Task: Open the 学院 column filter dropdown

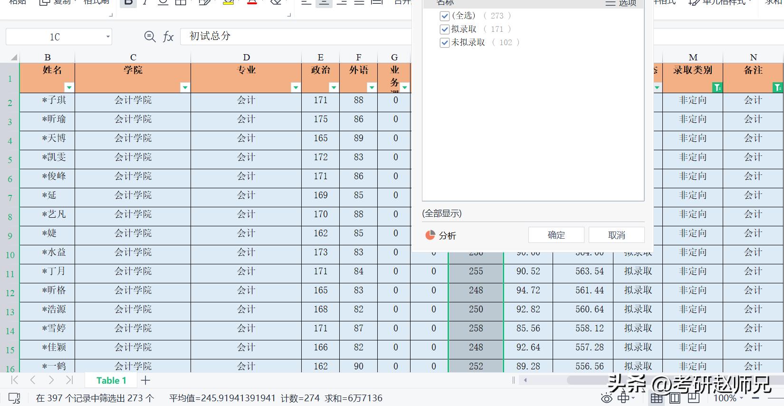Action: pos(185,87)
